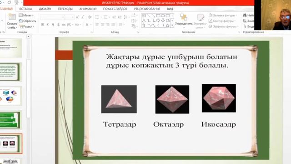Toggle strikethrough abc formatting
Image resolution: width=291 pixels, height=164 pixels.
click(64, 25)
